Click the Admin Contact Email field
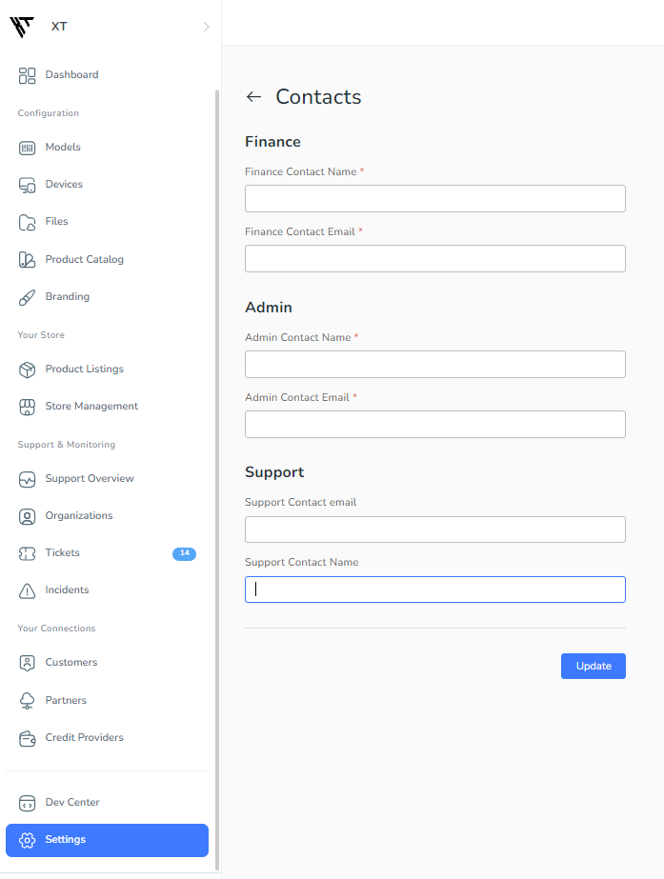Screen dimensions: 664x879 point(435,424)
